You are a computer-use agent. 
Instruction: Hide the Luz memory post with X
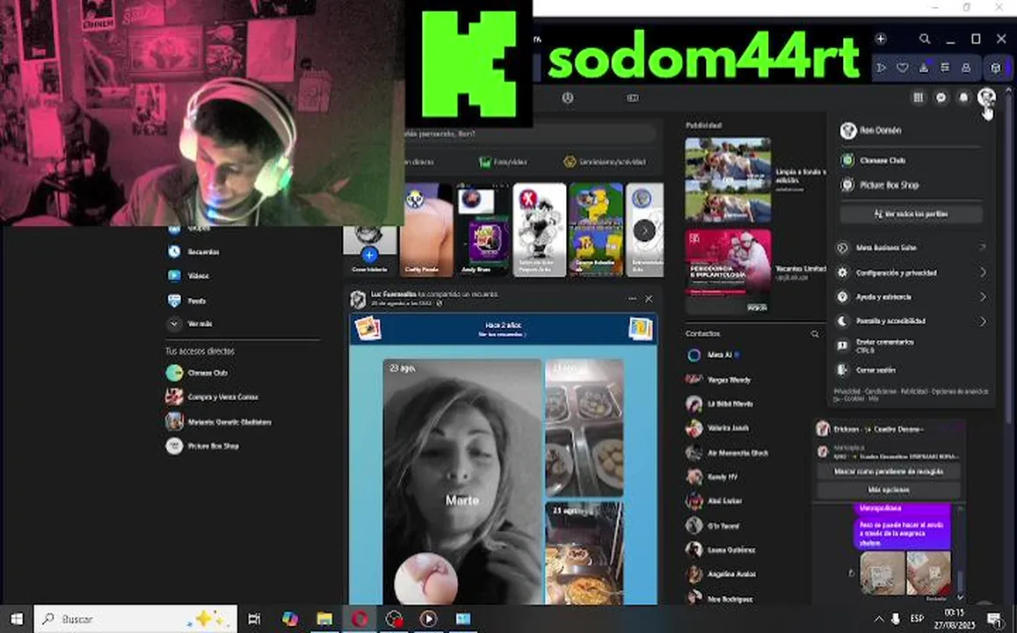coord(649,299)
